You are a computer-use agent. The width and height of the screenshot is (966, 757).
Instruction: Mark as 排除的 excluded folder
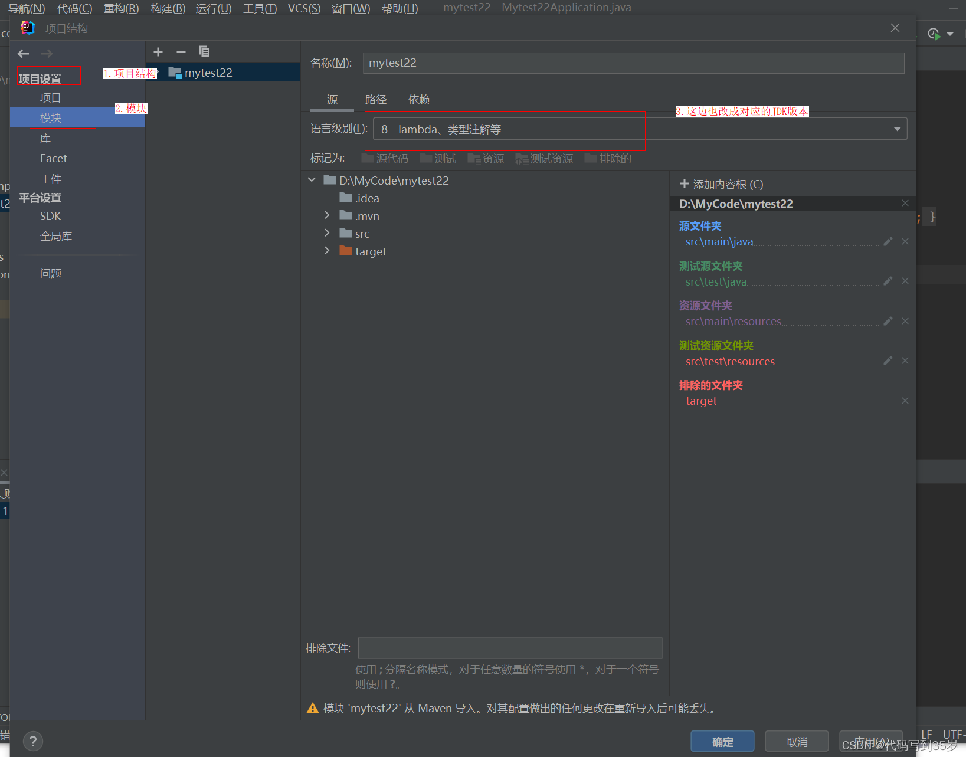pos(608,158)
